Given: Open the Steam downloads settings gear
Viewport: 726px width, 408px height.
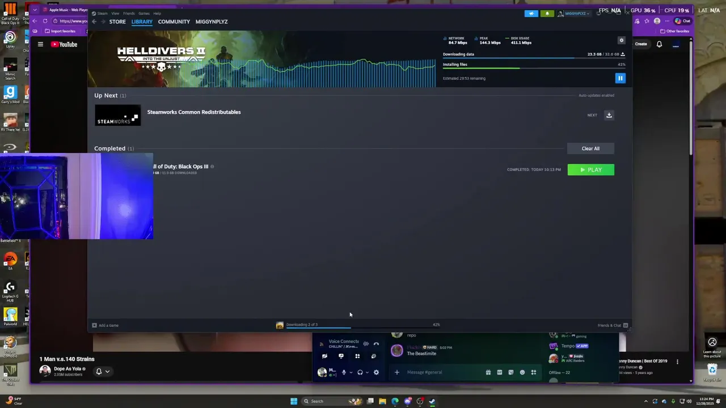Looking at the screenshot, I should [622, 40].
